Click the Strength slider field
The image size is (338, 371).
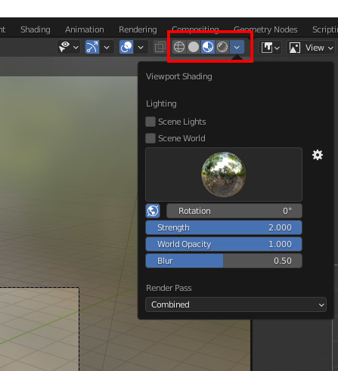[x=224, y=227]
